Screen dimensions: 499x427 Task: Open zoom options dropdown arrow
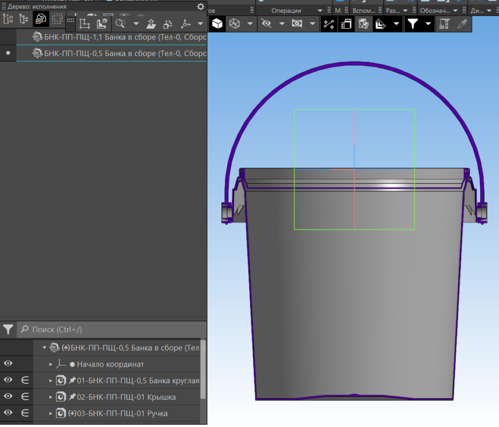(x=136, y=24)
